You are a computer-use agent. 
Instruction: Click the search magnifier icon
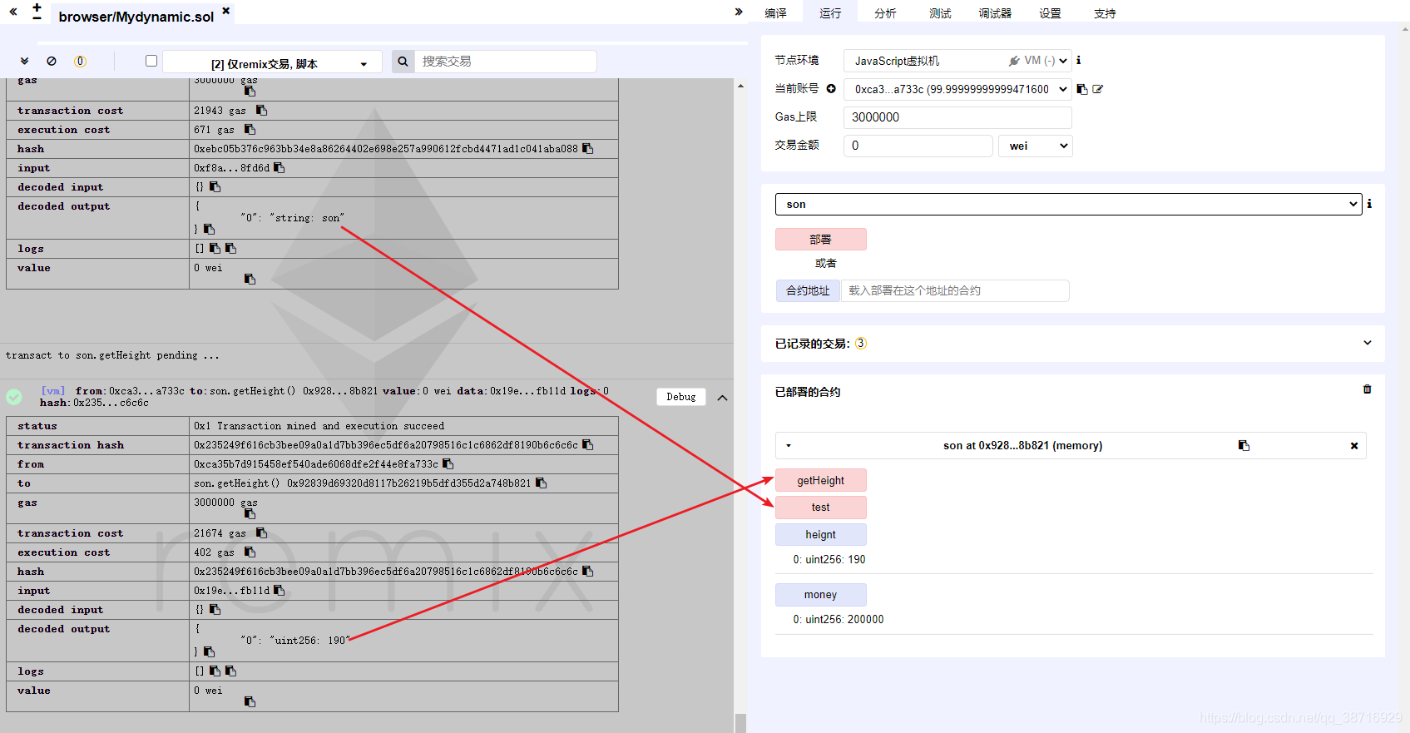pos(403,61)
